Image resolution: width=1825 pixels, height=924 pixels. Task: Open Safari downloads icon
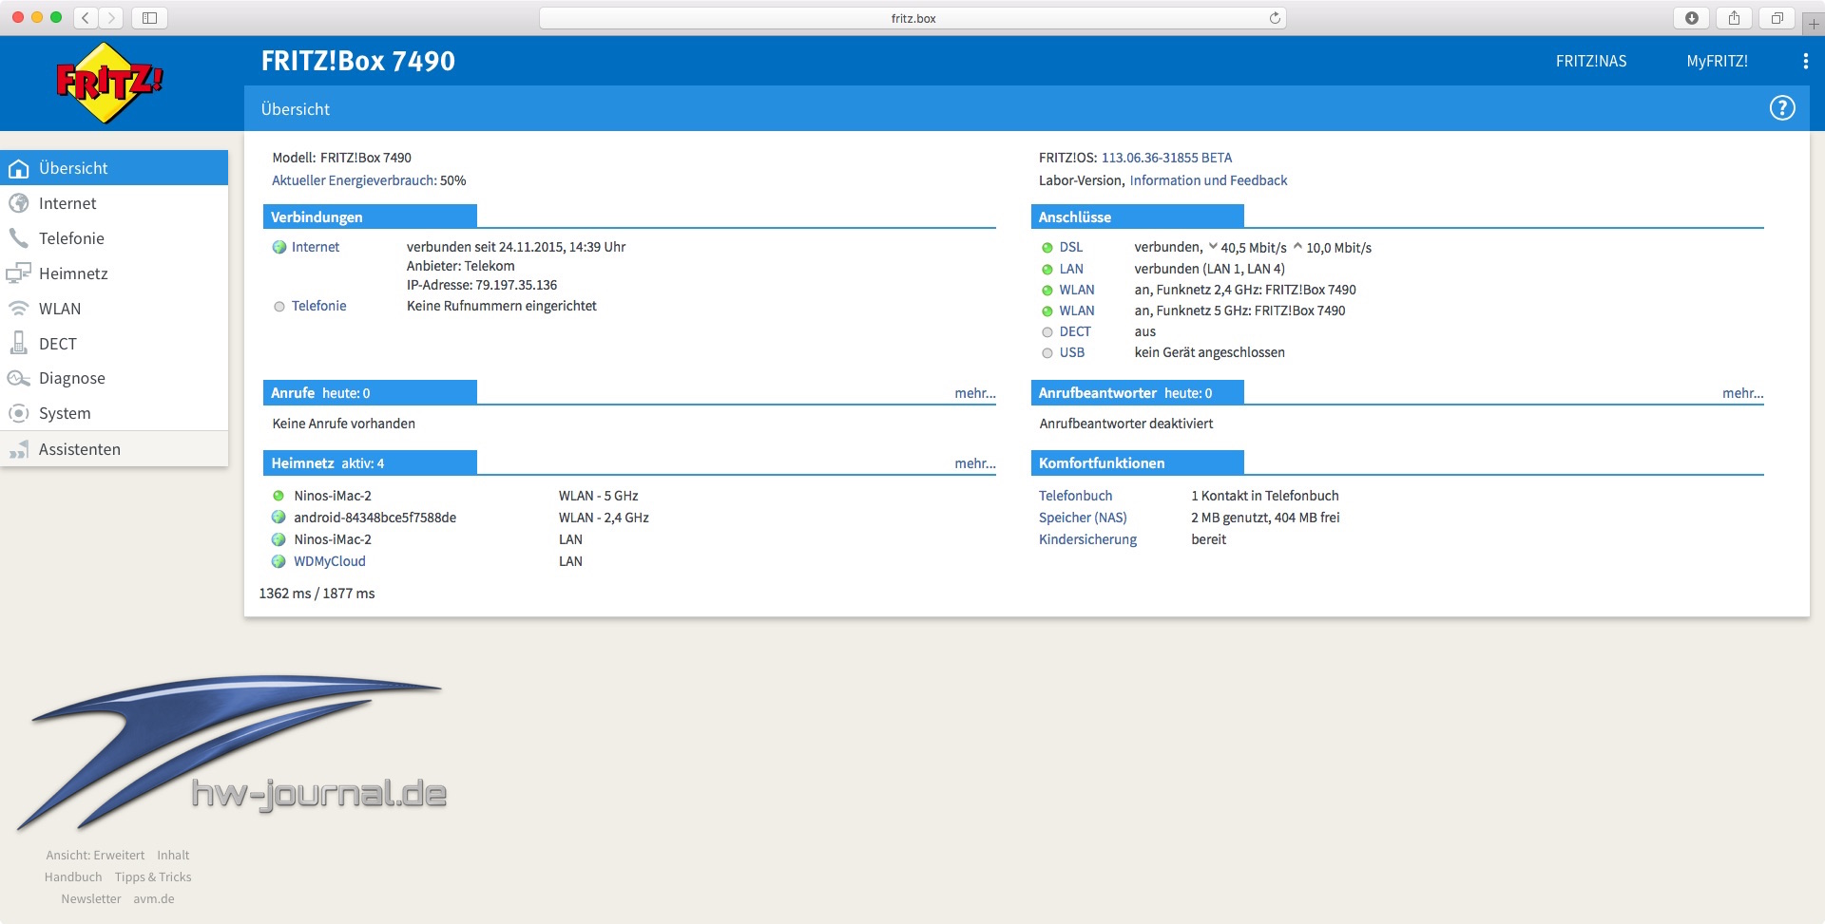point(1692,18)
